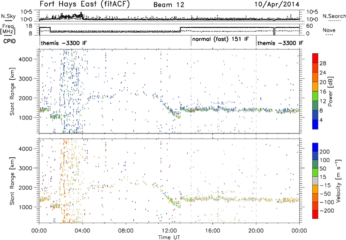Screen dimensions: 346x240
Task: Click the first 'themis -3300 IF' label
Action: (x=64, y=43)
